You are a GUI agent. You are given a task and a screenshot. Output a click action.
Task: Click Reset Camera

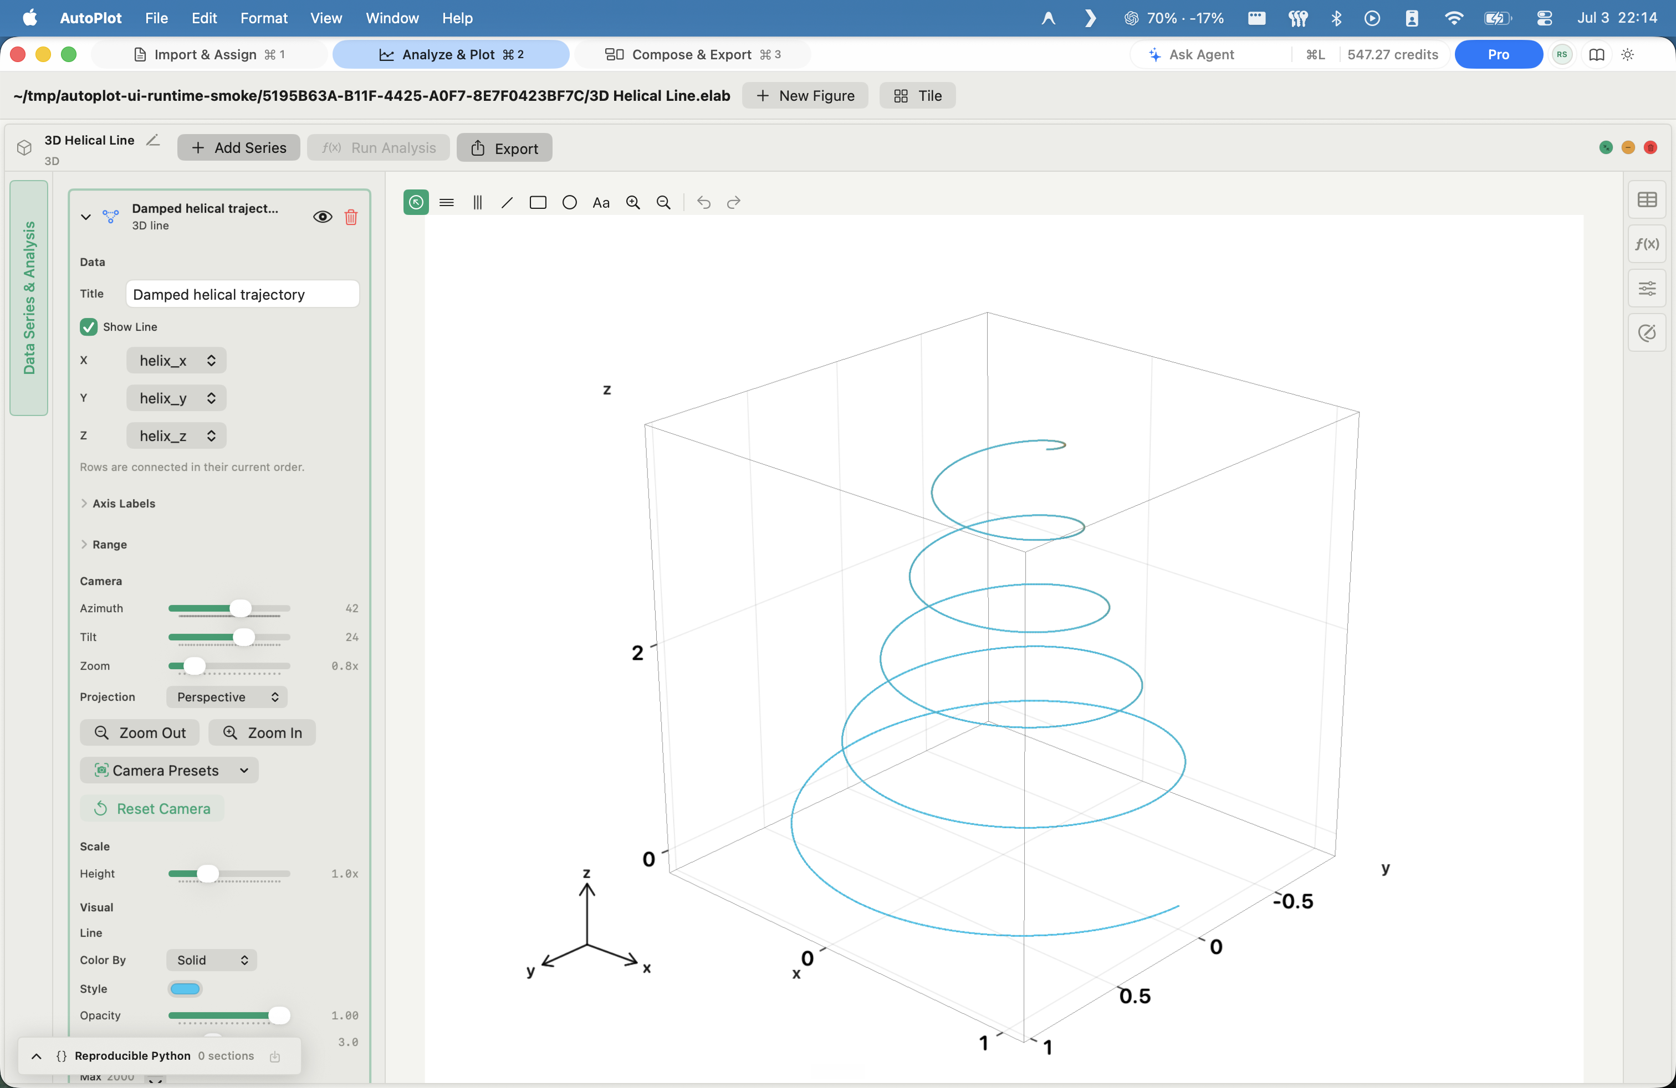pyautogui.click(x=152, y=809)
